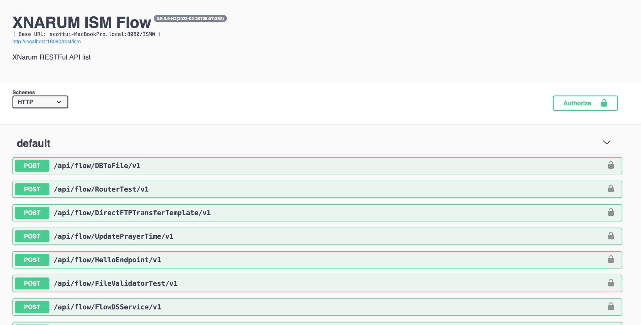Click the Authorize button

585,103
